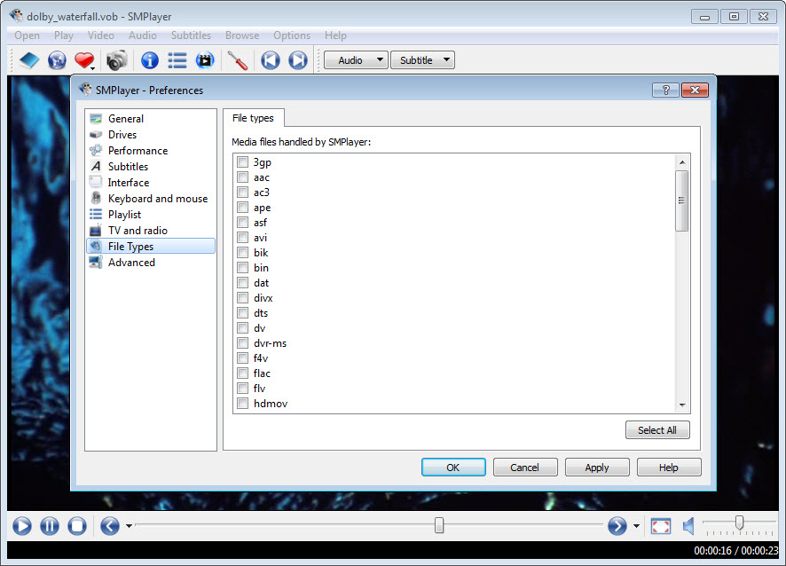Click file types list scrollbar up arrow
The width and height of the screenshot is (786, 566).
681,162
